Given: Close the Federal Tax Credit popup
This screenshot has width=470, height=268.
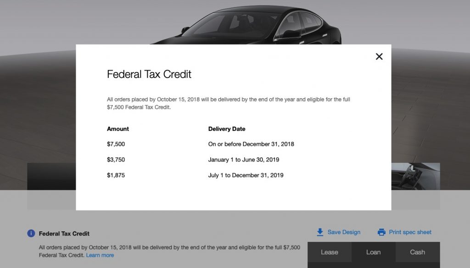Looking at the screenshot, I should pos(379,56).
